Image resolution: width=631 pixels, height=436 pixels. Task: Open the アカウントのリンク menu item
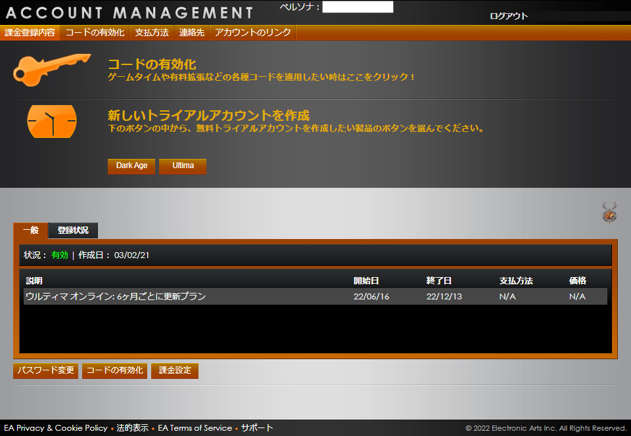point(252,33)
